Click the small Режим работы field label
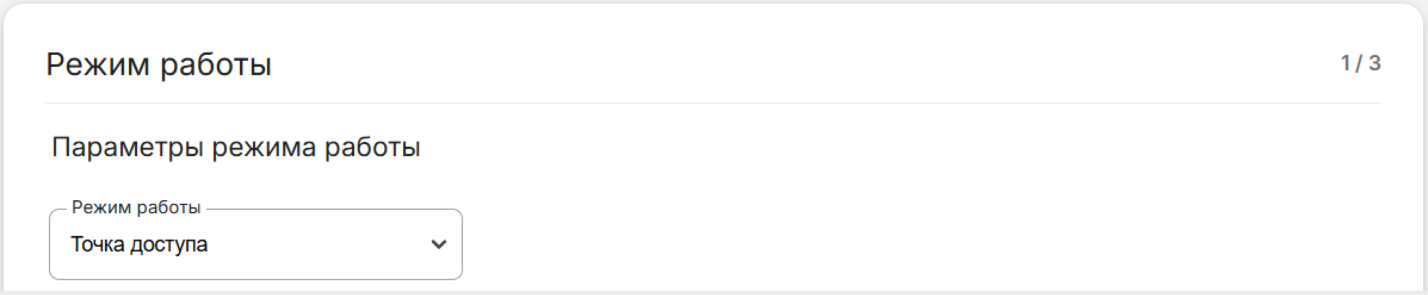 (x=136, y=207)
